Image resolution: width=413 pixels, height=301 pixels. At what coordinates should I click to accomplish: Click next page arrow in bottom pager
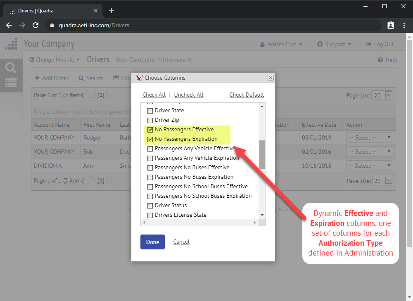pos(111,180)
